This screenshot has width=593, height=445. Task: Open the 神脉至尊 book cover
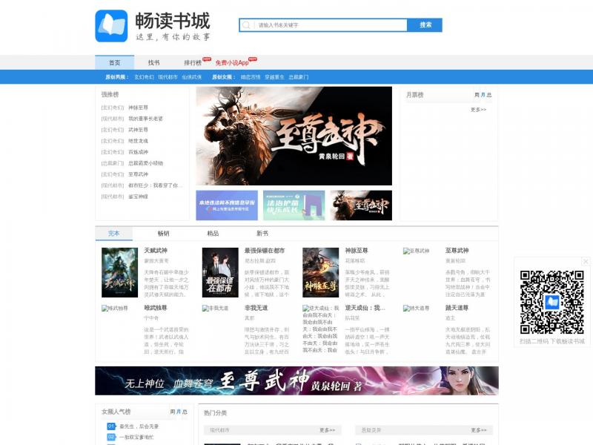(320, 272)
